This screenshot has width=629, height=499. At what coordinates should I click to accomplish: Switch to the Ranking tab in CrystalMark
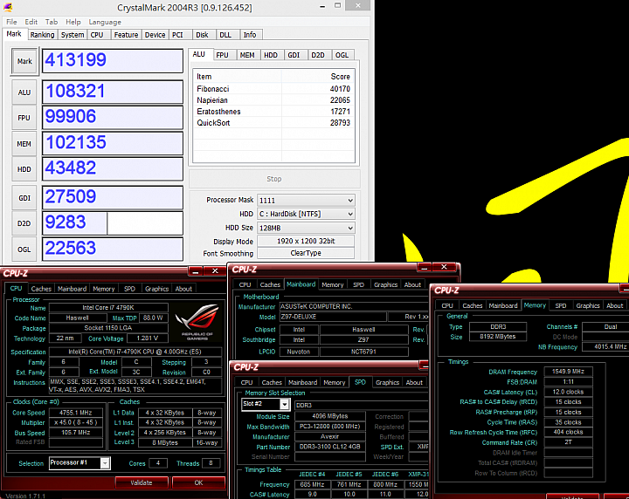(x=42, y=35)
